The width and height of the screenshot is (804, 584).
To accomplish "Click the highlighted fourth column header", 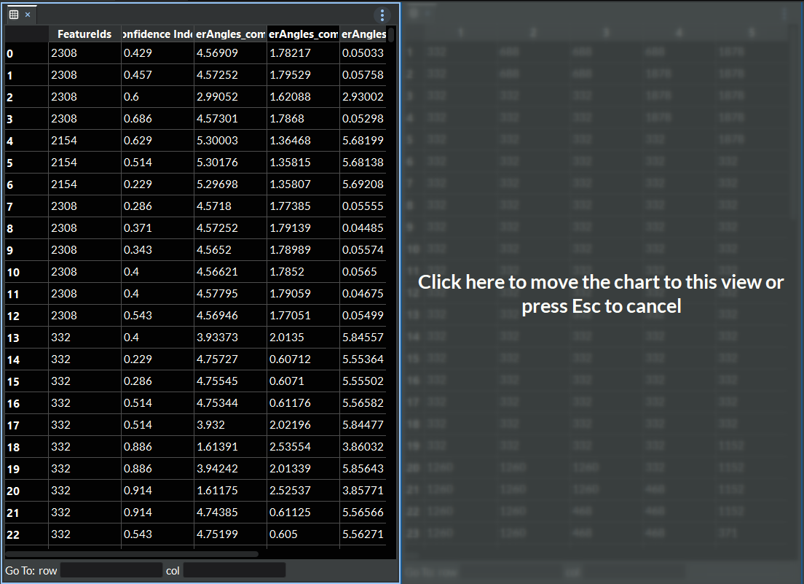I will (303, 34).
